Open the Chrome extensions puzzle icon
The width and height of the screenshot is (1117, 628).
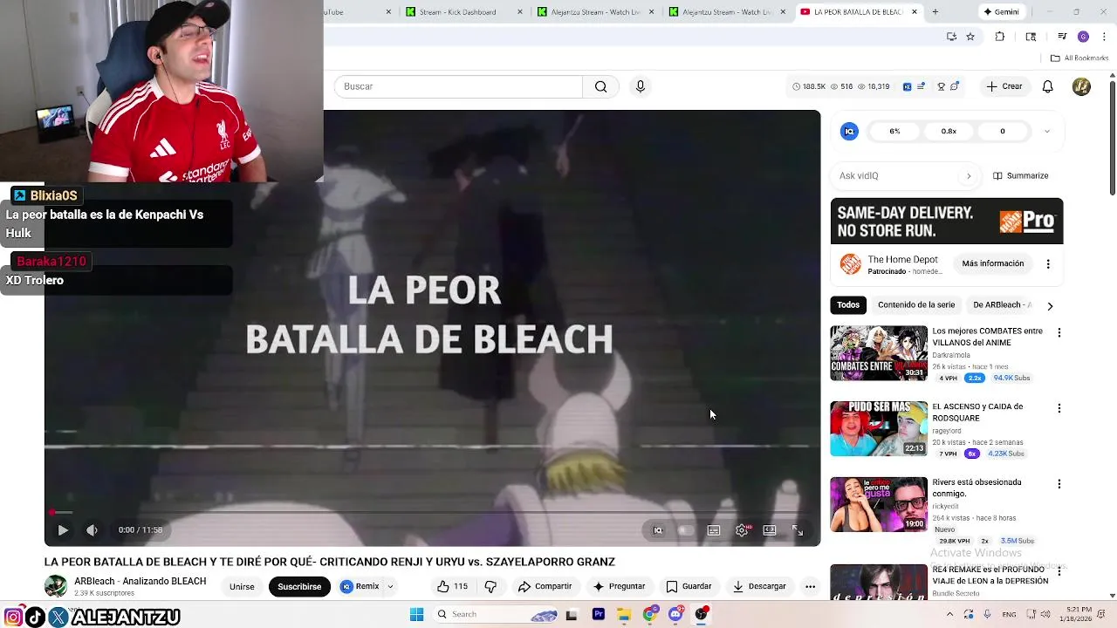click(x=1000, y=37)
